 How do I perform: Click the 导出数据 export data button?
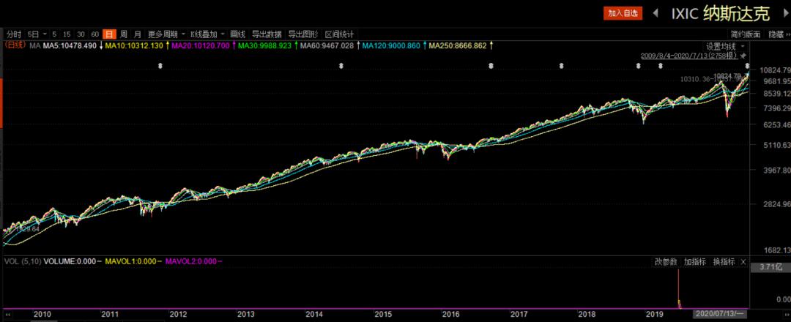point(267,34)
